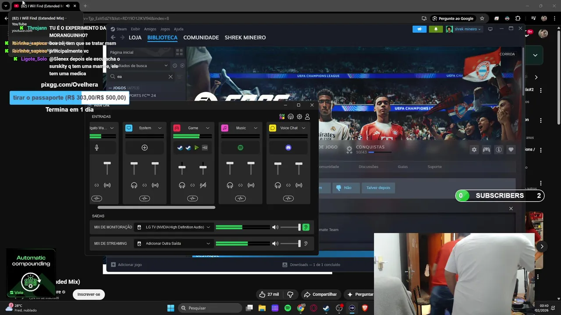Open effects button under Game channel
Viewport: 561px width, 315px height.
[192, 199]
